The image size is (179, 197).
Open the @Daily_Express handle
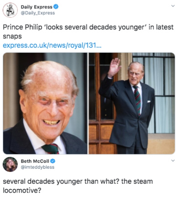click(x=38, y=13)
